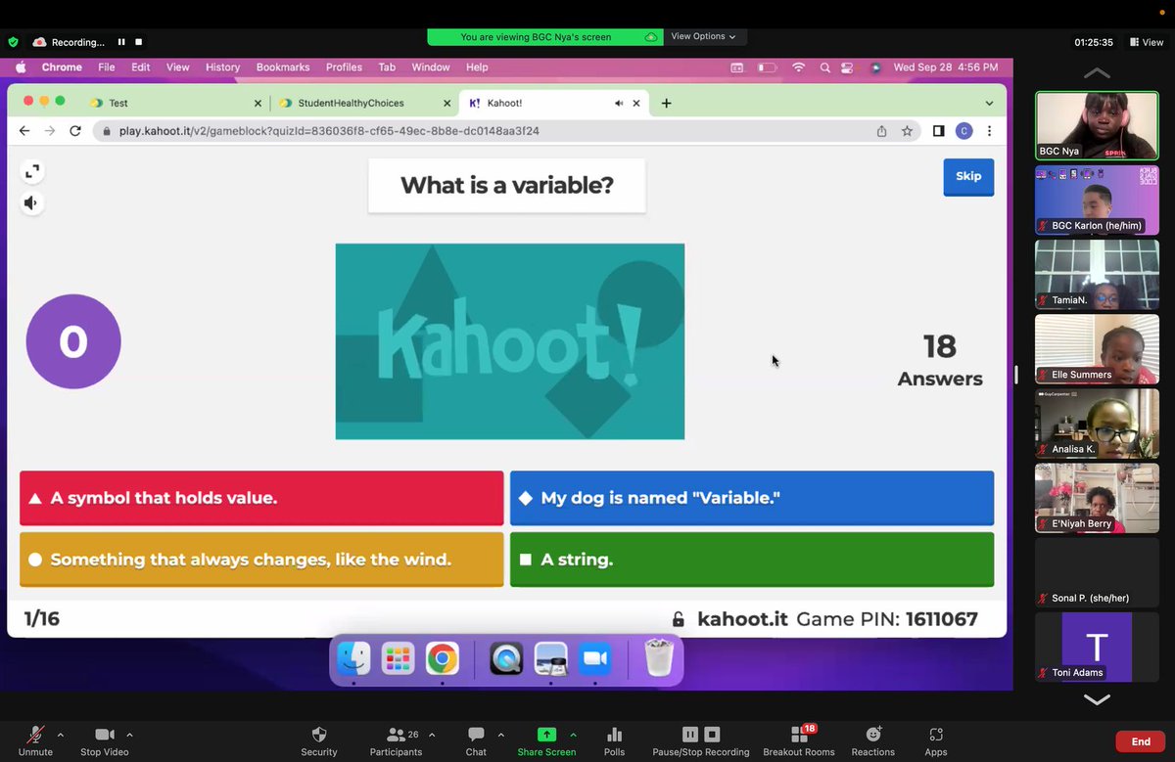The width and height of the screenshot is (1175, 762).
Task: Open the Bookmarks menu
Action: click(x=283, y=67)
